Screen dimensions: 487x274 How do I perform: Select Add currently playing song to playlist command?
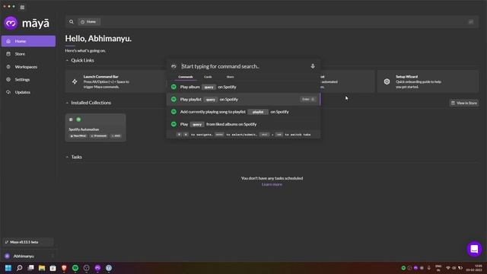pyautogui.click(x=243, y=112)
